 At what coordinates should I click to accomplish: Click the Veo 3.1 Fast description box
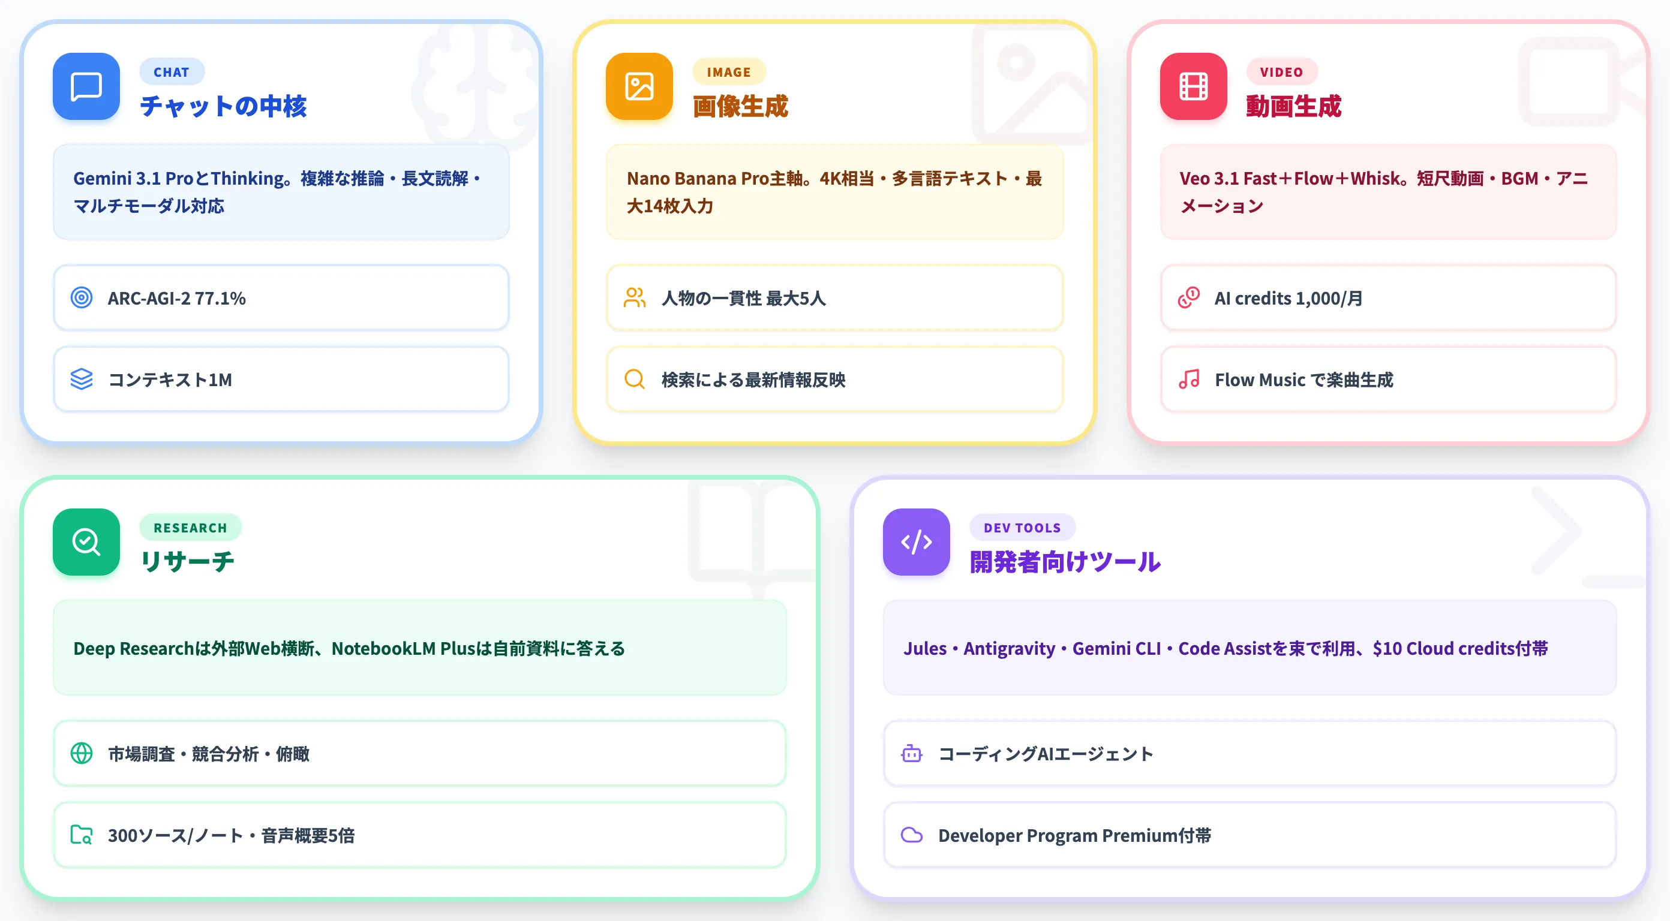[1389, 192]
